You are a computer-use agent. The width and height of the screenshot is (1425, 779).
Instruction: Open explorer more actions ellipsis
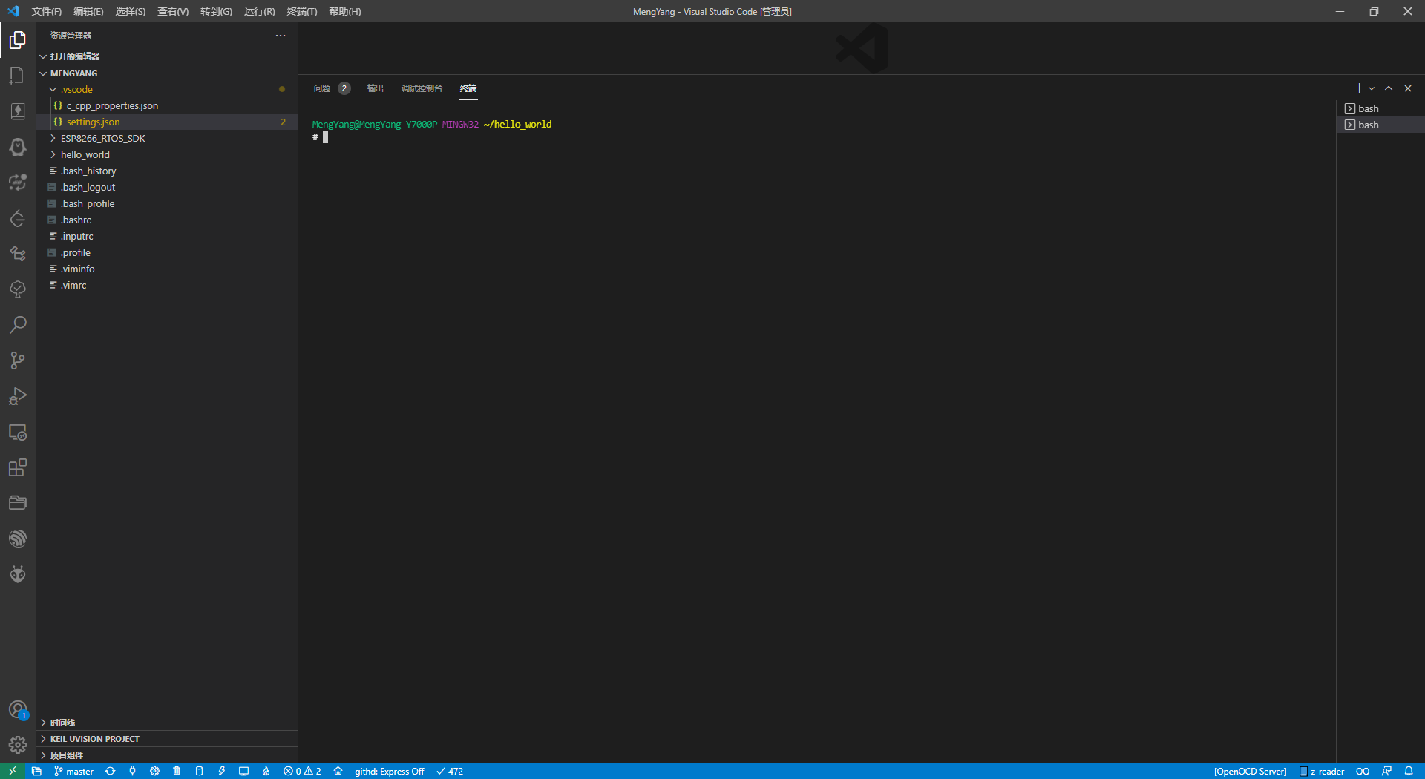(x=281, y=36)
